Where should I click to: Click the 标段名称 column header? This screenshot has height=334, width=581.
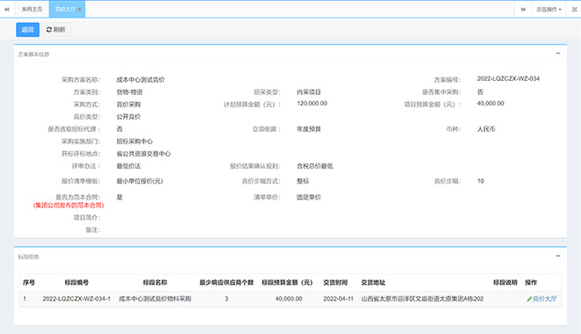click(155, 283)
